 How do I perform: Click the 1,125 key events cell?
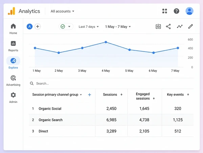[x=178, y=120]
